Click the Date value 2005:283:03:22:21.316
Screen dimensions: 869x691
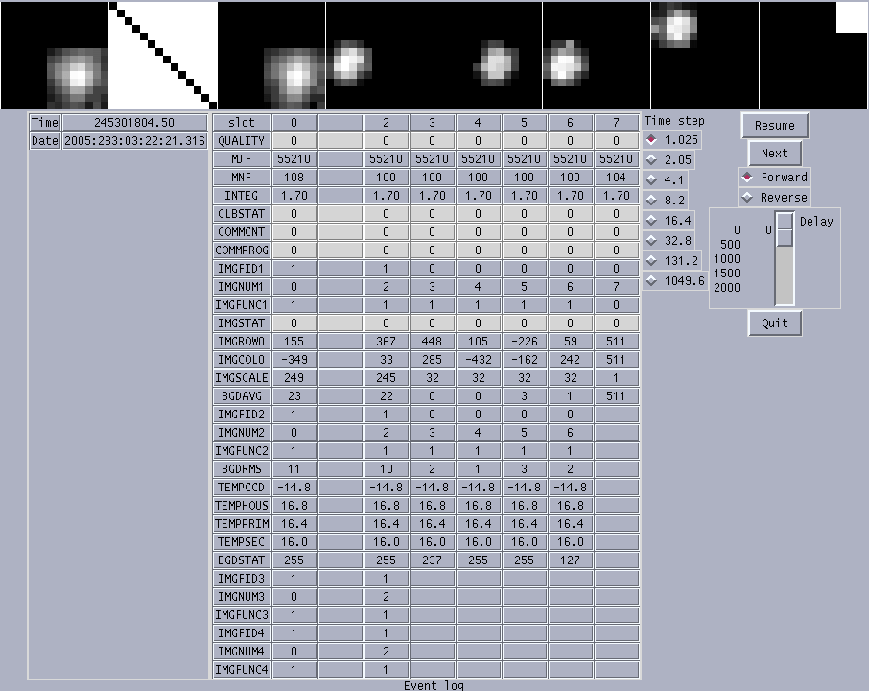134,141
